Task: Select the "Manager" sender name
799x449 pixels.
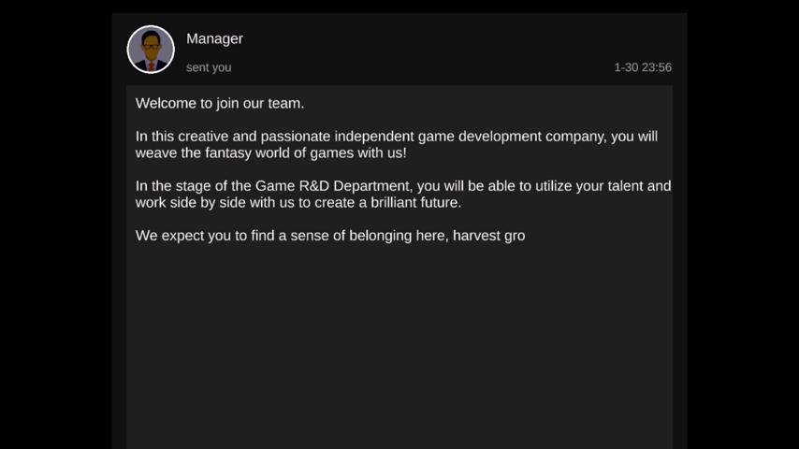Action: 214,38
